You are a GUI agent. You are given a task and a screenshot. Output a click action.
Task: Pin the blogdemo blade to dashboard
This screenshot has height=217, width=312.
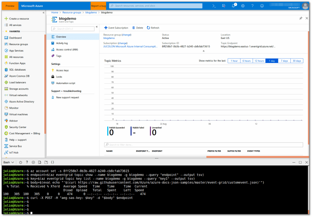click(x=301, y=18)
